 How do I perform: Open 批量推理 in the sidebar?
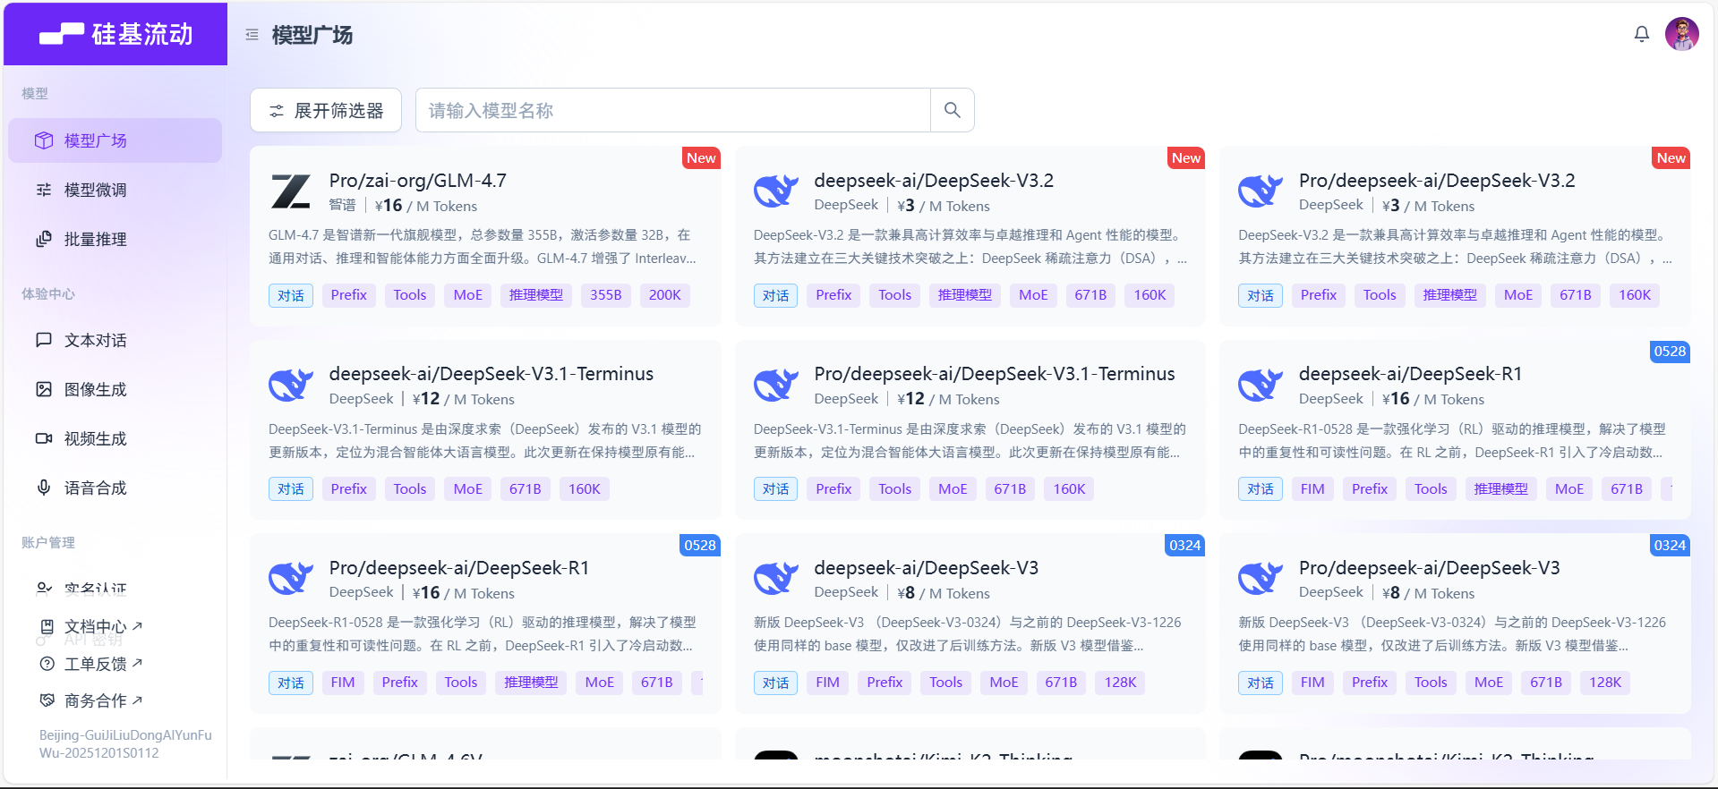[115, 239]
